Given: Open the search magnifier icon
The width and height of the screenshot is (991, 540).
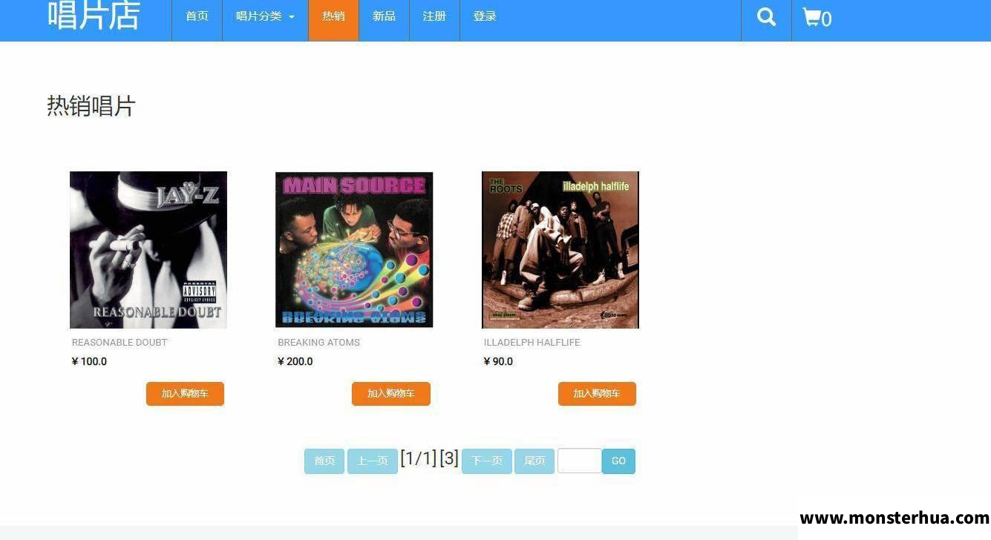Looking at the screenshot, I should tap(766, 16).
